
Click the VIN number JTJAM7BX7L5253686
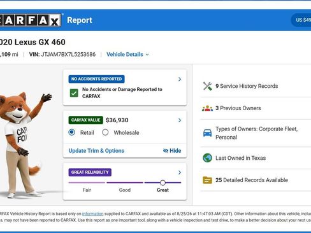coord(68,55)
